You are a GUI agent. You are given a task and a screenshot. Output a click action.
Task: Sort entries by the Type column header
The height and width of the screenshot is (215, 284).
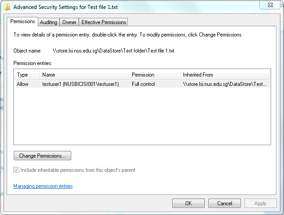click(x=27, y=75)
